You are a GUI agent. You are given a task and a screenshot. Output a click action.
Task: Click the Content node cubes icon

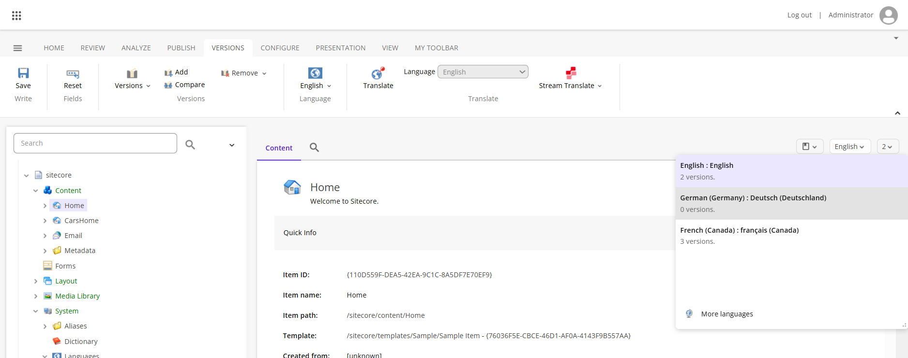point(47,190)
